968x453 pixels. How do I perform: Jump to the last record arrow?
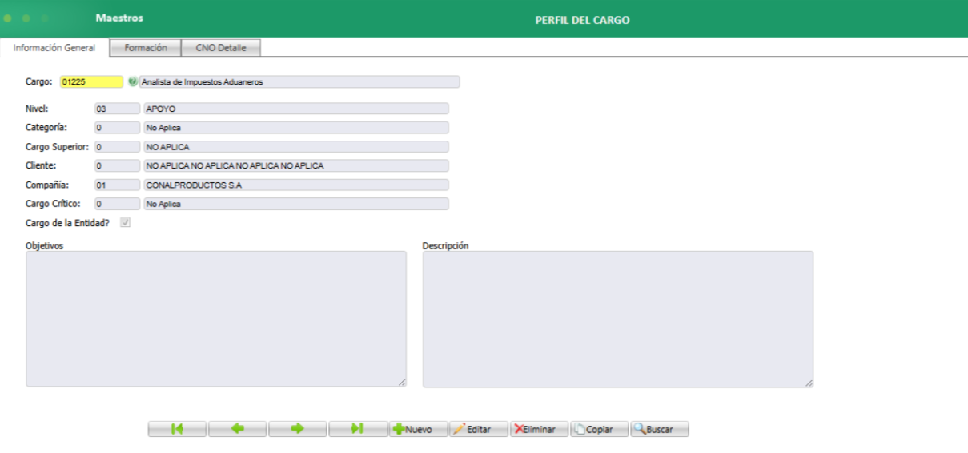point(358,429)
